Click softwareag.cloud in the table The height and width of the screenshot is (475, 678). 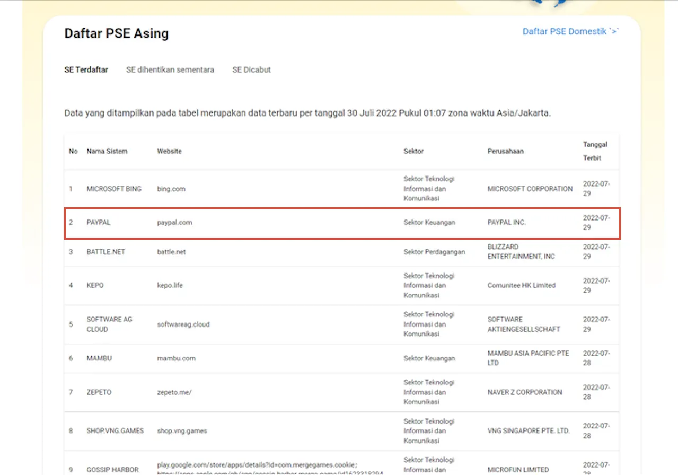183,324
